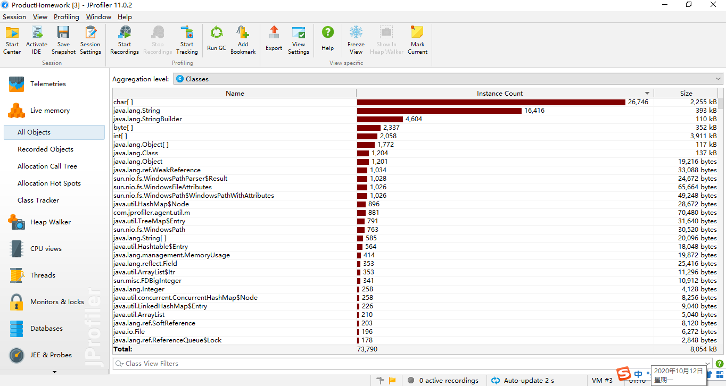Viewport: 726px width, 386px height.
Task: Click the VM #3 status bar label
Action: [x=602, y=381]
